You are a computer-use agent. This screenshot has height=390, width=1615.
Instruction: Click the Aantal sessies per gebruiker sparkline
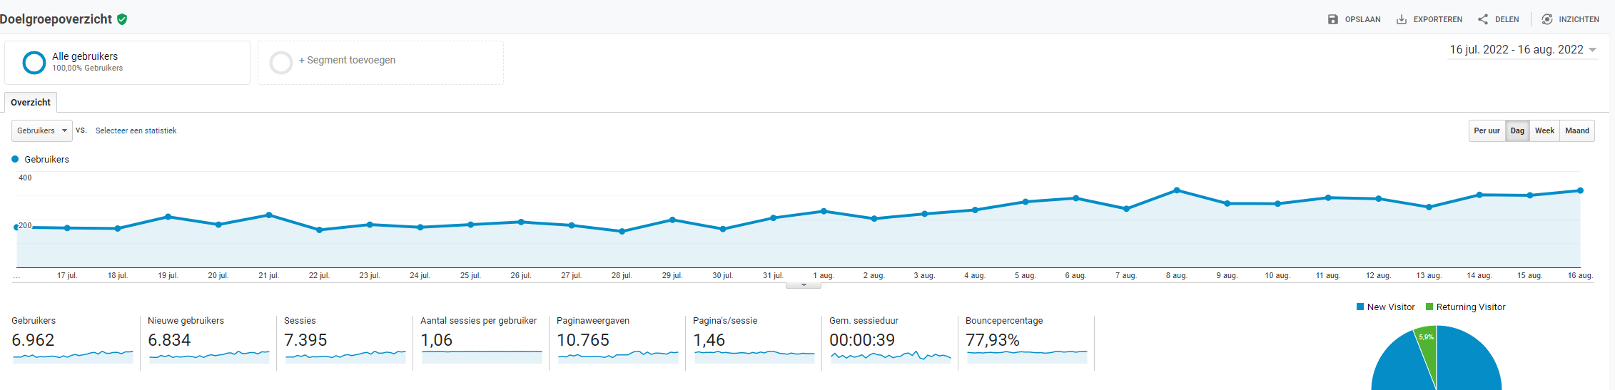482,356
